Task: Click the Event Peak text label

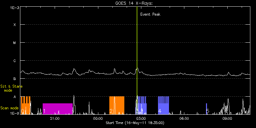Action: tap(150, 14)
